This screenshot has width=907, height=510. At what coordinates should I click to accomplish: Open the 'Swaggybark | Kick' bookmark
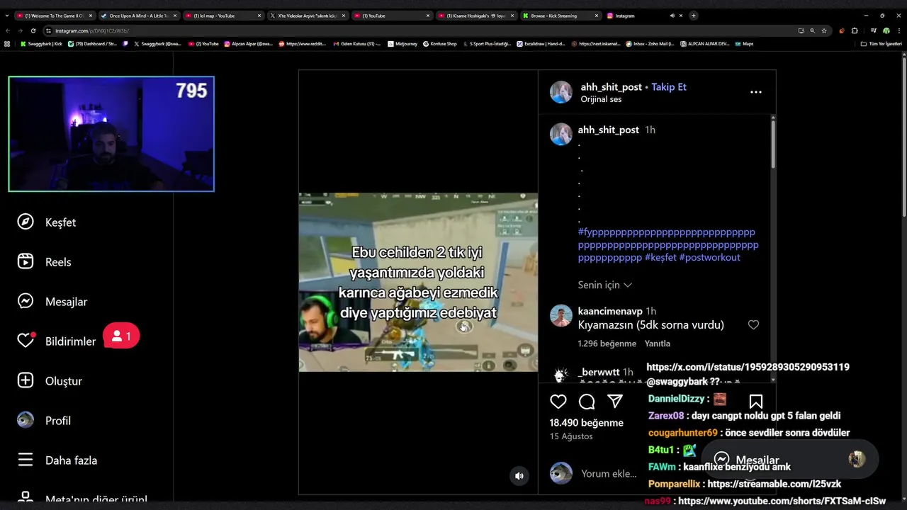coord(41,44)
